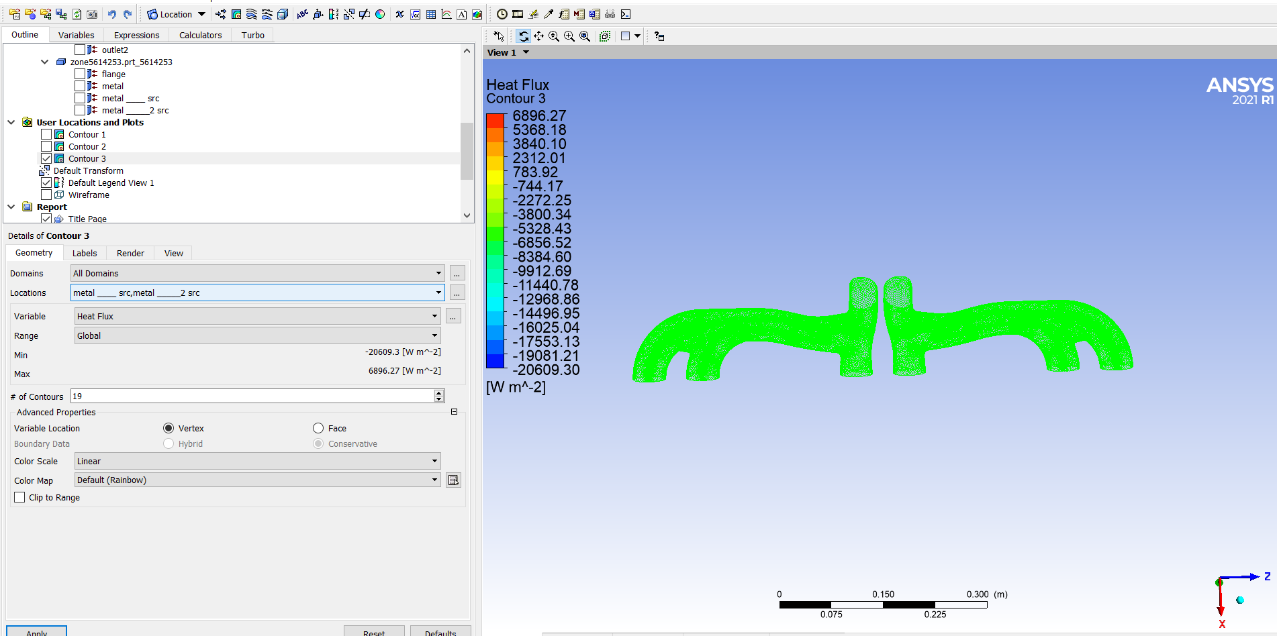Collapse the User Locations and Plots tree

pyautogui.click(x=11, y=123)
